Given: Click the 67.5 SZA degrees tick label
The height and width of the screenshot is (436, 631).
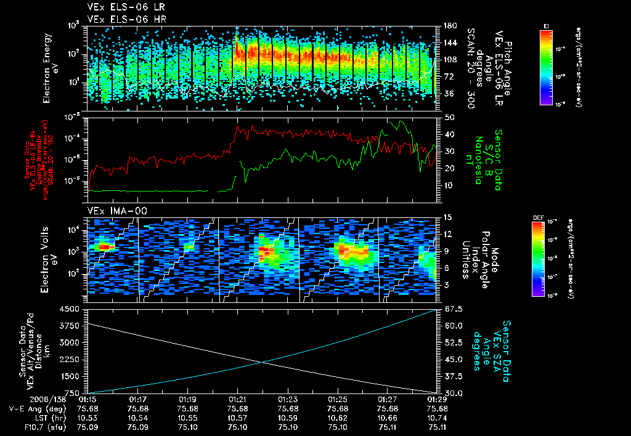Looking at the screenshot, I should [x=454, y=309].
